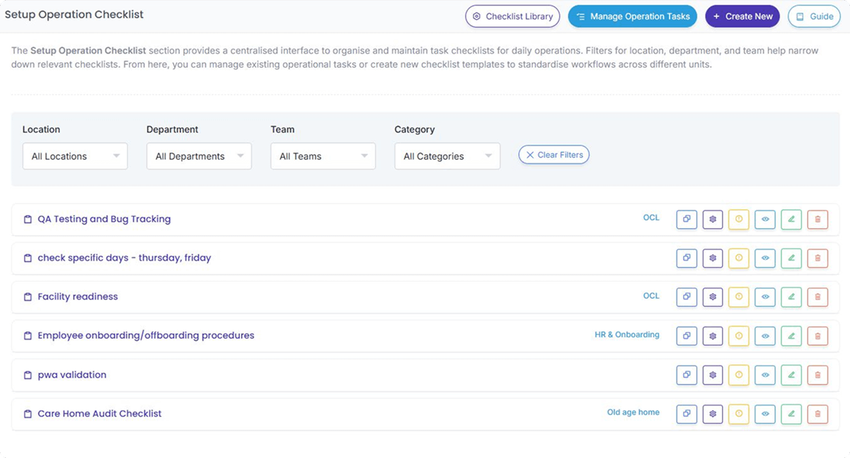Open the Checklist Library
This screenshot has height=458, width=850.
(x=512, y=16)
